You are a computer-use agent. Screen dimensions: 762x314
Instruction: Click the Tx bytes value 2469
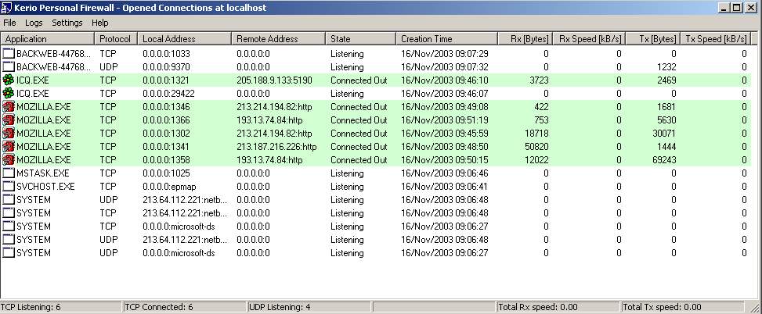666,80
